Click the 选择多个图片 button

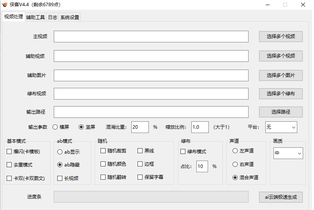280,75
